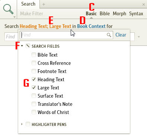Screen dimensions: 147x136
Task: Choose the Bible search type
Action: point(105,13)
